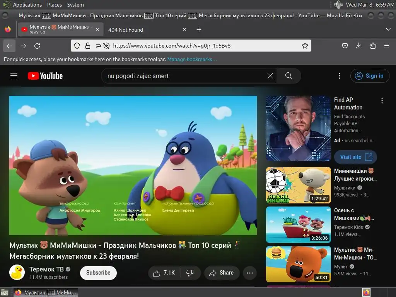The image size is (396, 297).
Task: Open the Осень с Мишками video title
Action: [354, 214]
